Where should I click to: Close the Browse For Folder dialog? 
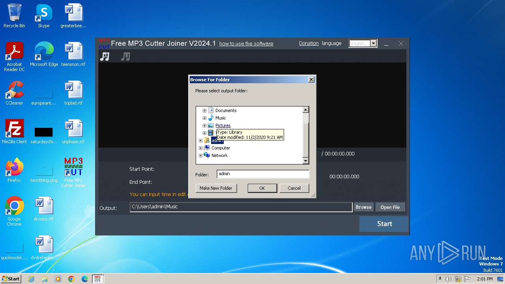pyautogui.click(x=311, y=80)
